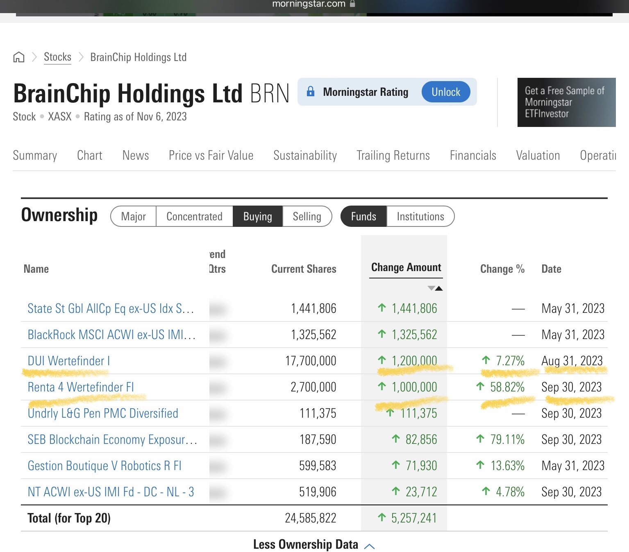
Task: Toggle the Change Amount sort arrows
Action: click(435, 288)
